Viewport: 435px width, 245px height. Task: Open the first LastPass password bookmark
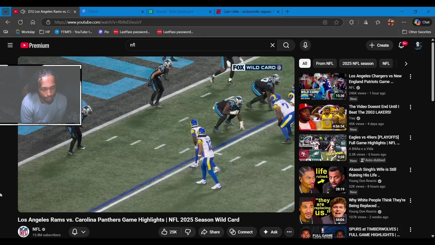pyautogui.click(x=132, y=32)
